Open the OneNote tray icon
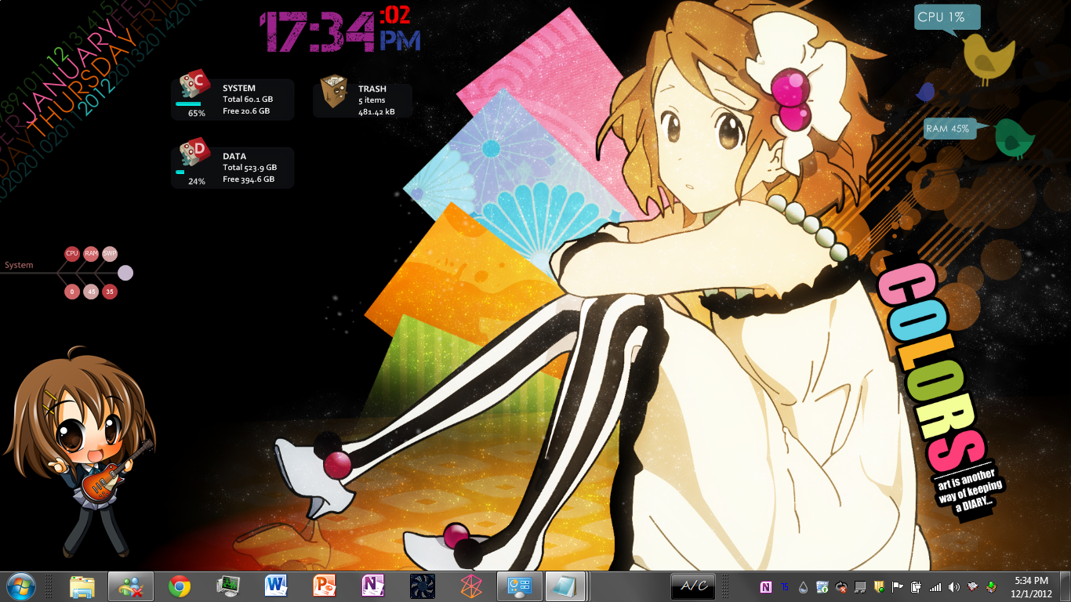1071x602 pixels. (x=766, y=587)
